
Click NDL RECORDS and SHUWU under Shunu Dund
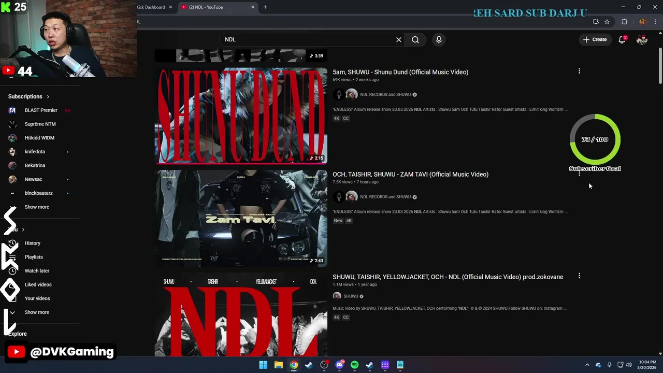[x=385, y=95]
